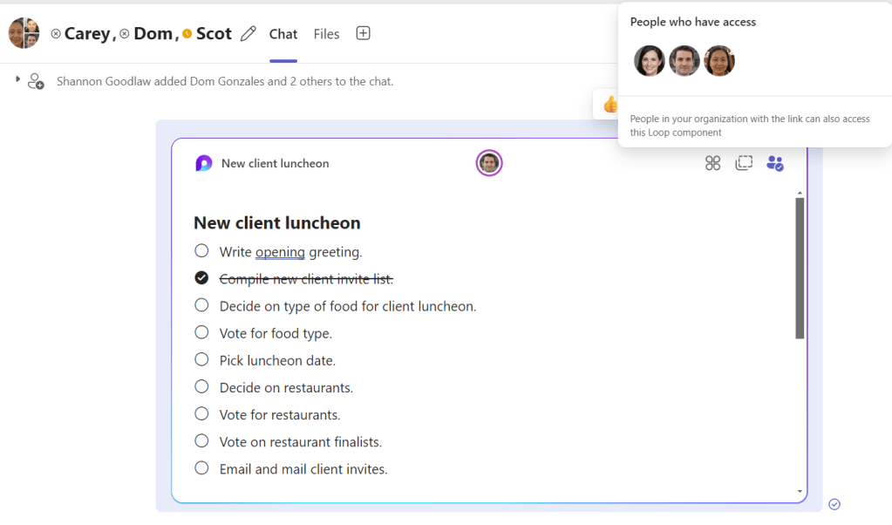Click the add-people icon beside Shannon's message
The image size is (892, 525).
tap(36, 81)
